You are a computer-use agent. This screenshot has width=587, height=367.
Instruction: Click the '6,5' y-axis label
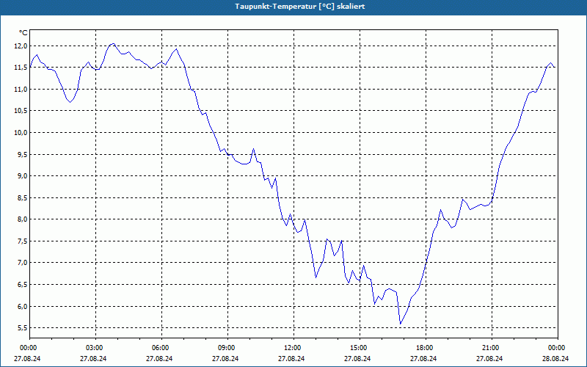[22, 285]
